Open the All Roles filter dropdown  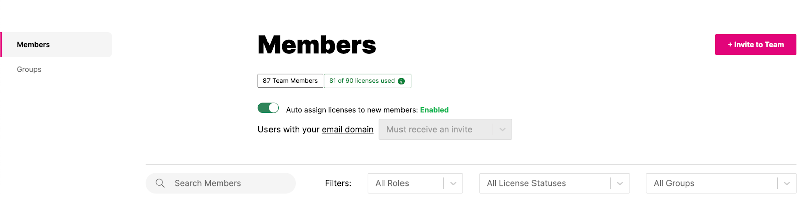coord(415,183)
